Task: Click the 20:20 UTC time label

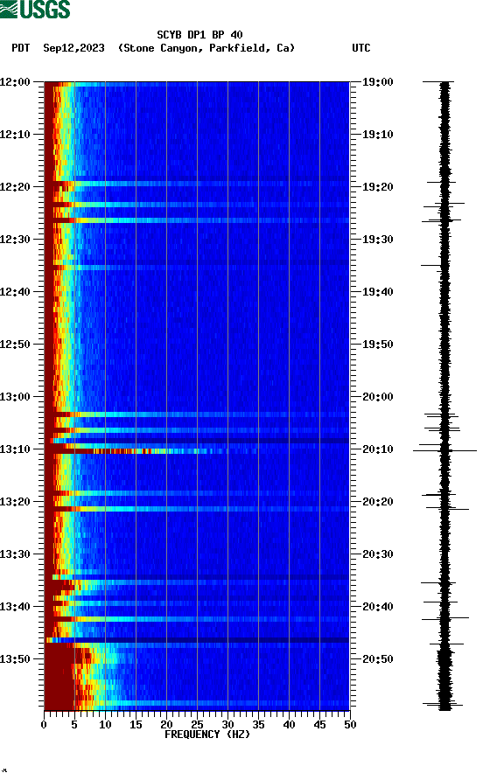Action: click(377, 502)
